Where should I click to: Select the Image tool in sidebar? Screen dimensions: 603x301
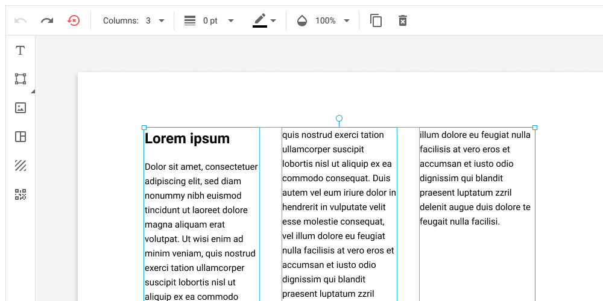[x=21, y=108]
